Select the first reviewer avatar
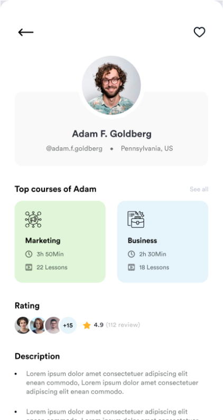 pos(23,325)
